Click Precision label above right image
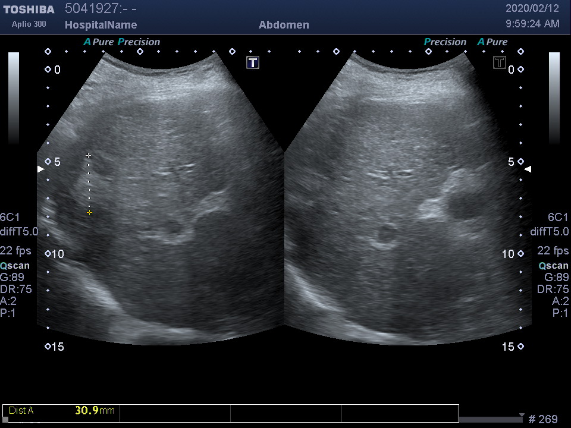The image size is (571, 428). (445, 42)
